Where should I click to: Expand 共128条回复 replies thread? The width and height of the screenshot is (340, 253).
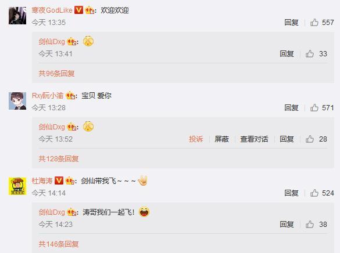coord(59,159)
